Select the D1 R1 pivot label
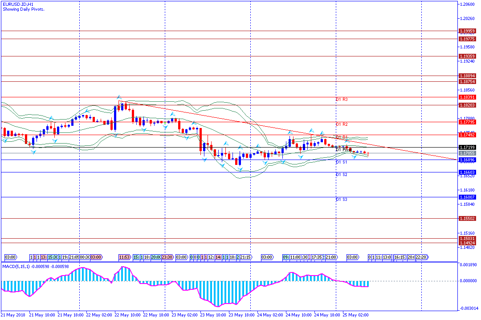The width and height of the screenshot is (481, 320). 342,137
